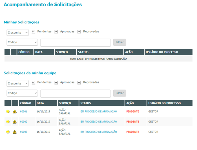This screenshot has height=150, width=197.
Task: Click Solicitações da minha equipe heading
Action: tap(30, 73)
